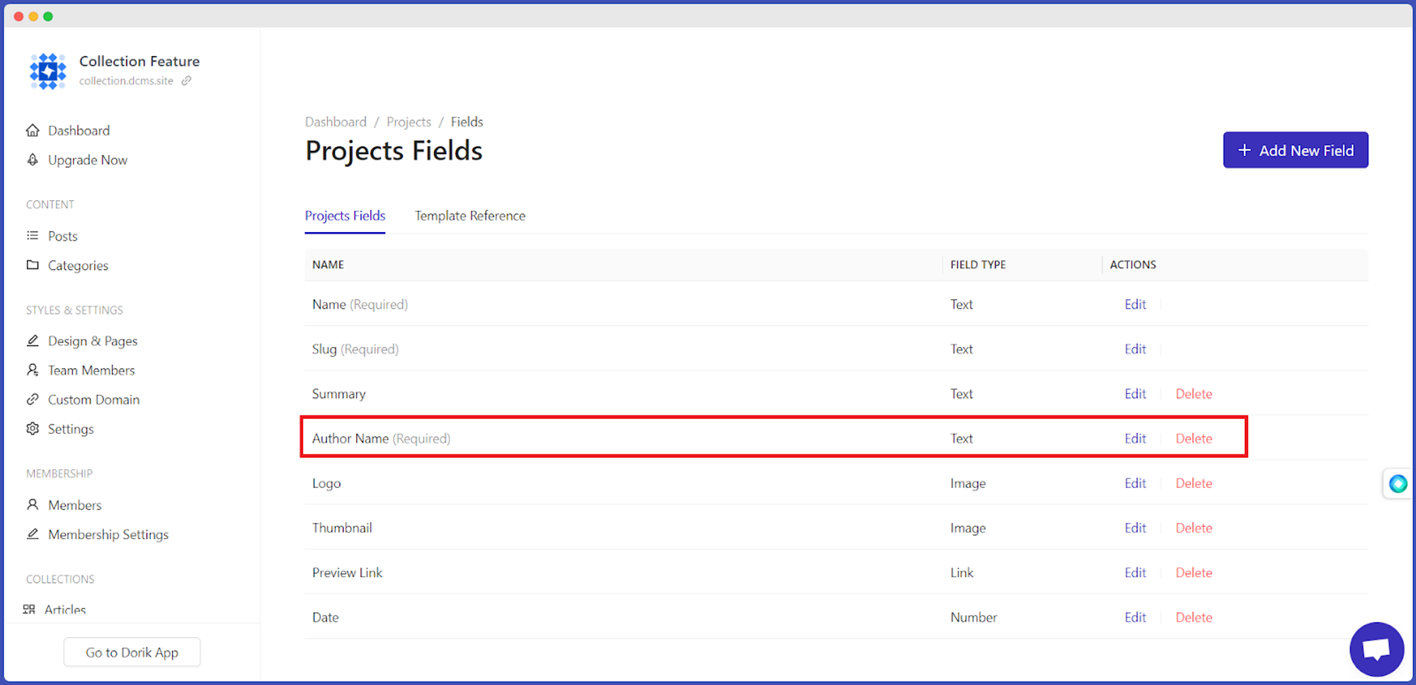
Task: Go to Categories in the sidebar
Action: [x=79, y=265]
